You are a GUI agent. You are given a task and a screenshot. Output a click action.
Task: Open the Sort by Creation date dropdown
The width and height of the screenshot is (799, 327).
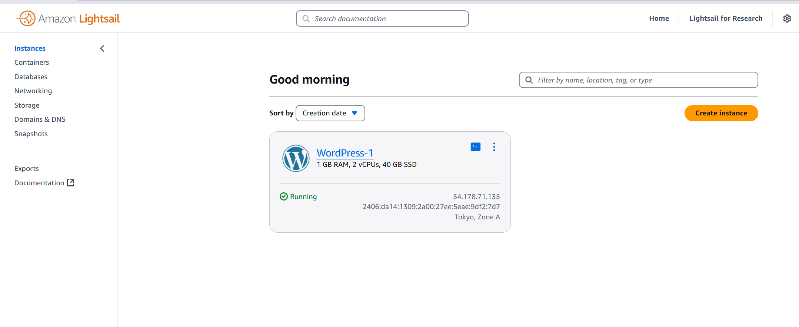coord(330,113)
